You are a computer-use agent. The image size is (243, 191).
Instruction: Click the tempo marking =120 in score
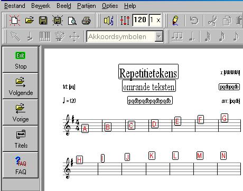(69, 101)
